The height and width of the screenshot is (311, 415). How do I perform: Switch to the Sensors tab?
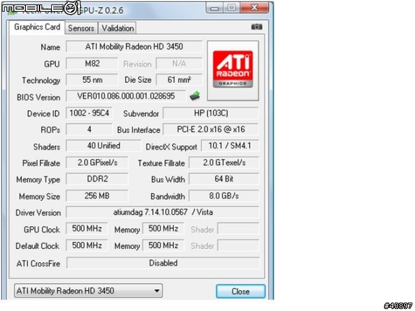click(x=81, y=28)
